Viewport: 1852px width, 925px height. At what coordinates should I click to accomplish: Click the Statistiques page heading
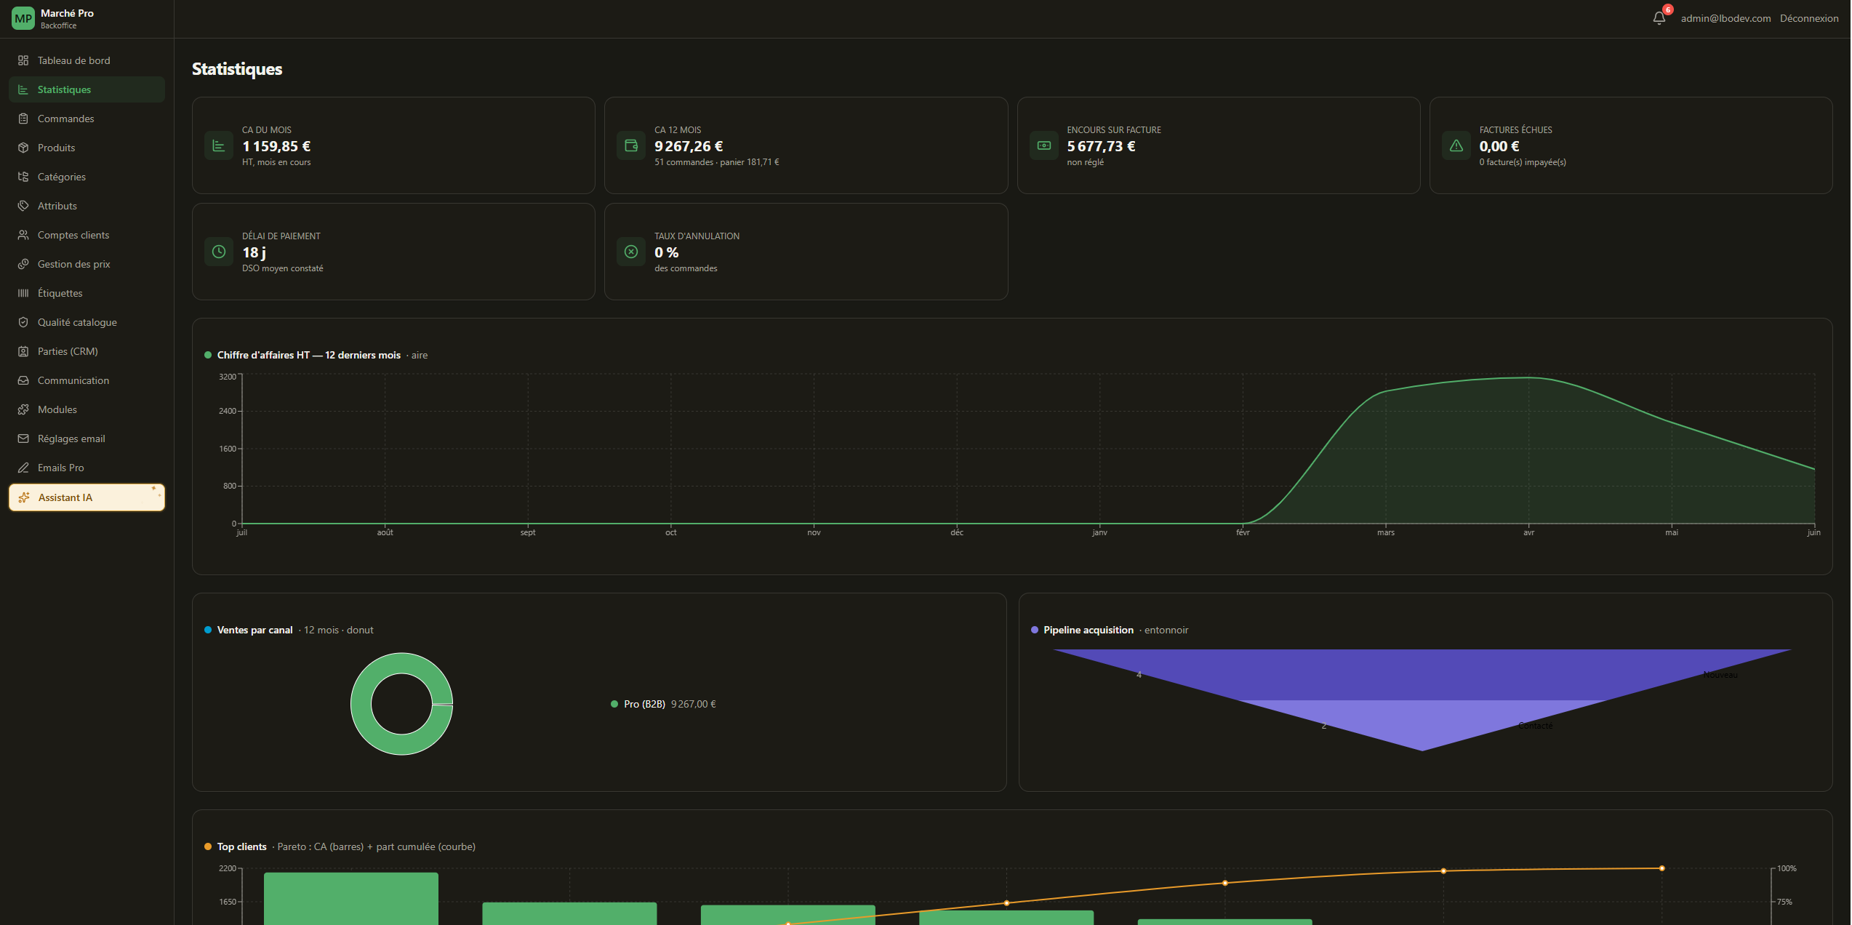237,69
